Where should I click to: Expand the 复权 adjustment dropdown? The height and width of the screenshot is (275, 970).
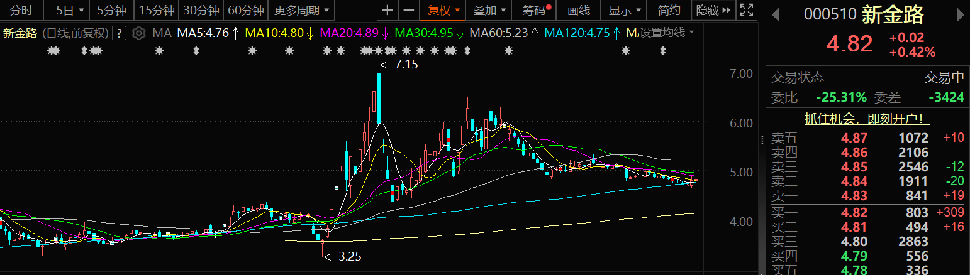tap(443, 10)
